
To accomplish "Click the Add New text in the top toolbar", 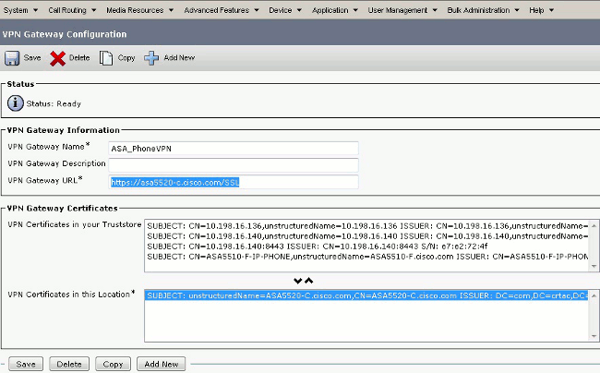I will coord(179,58).
